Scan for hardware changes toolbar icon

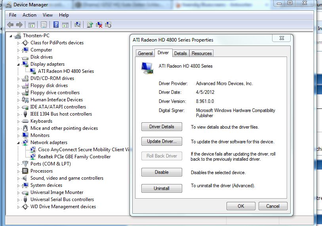pos(78,25)
